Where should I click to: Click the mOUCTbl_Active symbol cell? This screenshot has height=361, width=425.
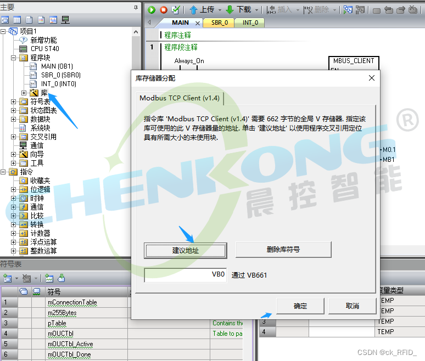tap(87, 344)
